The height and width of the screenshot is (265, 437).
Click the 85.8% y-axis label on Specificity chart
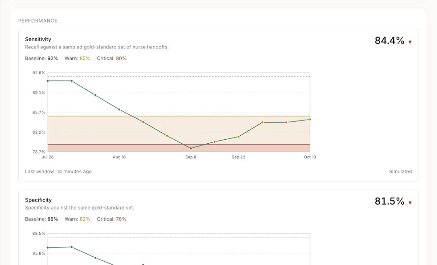[39, 253]
